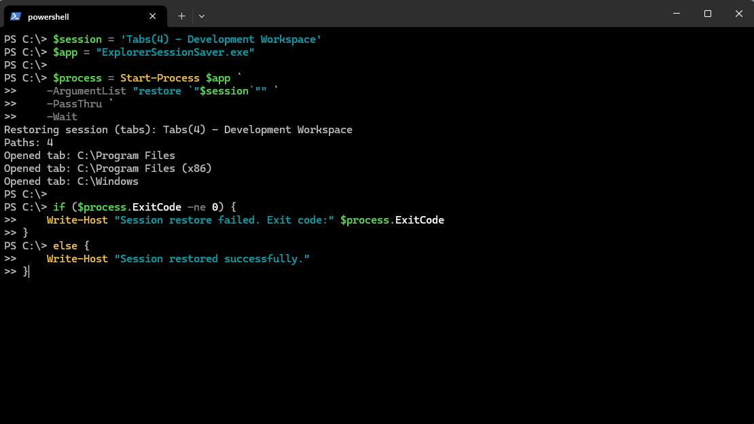Click 'Session restored successfully.' string
Image resolution: width=754 pixels, height=424 pixels.
[212, 259]
